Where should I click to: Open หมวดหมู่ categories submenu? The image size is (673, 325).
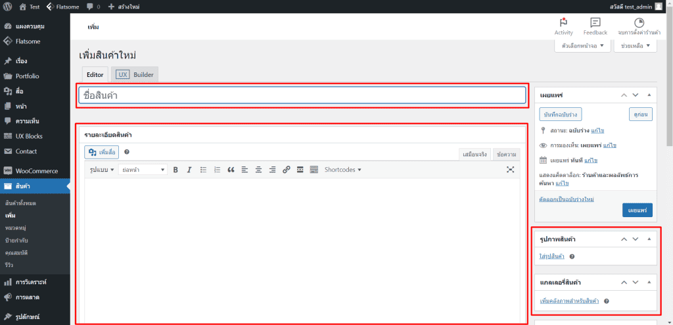pyautogui.click(x=16, y=228)
